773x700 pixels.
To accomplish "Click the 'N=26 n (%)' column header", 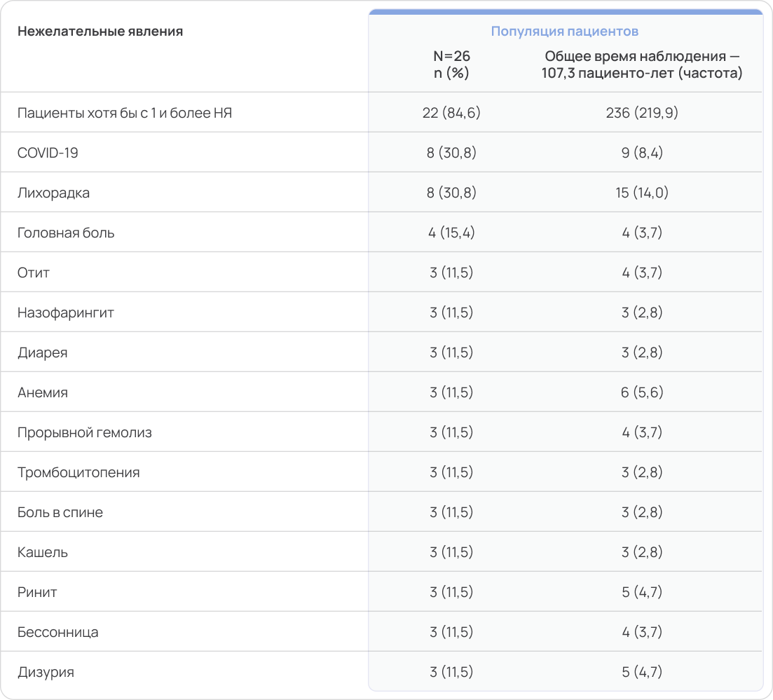I will coord(451,64).
